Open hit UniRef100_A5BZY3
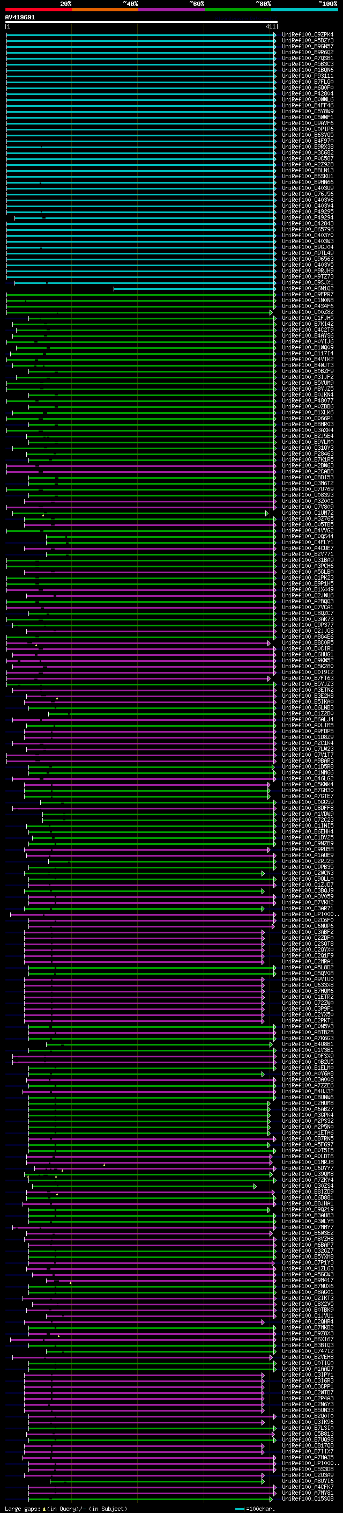 click(308, 41)
